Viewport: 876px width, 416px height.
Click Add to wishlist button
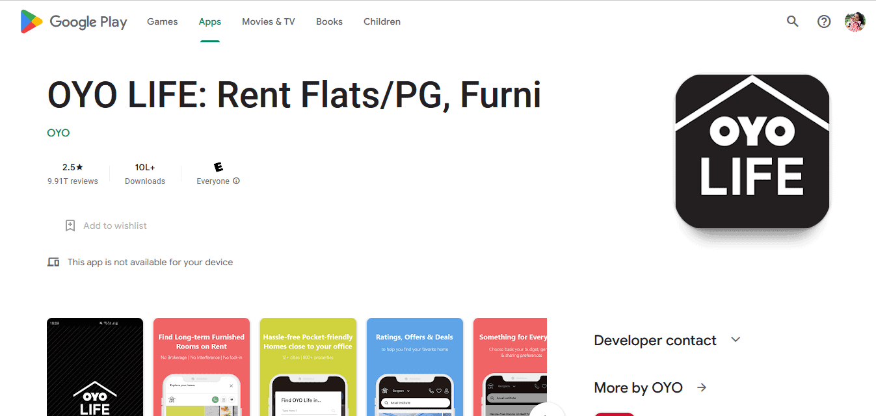pos(106,226)
